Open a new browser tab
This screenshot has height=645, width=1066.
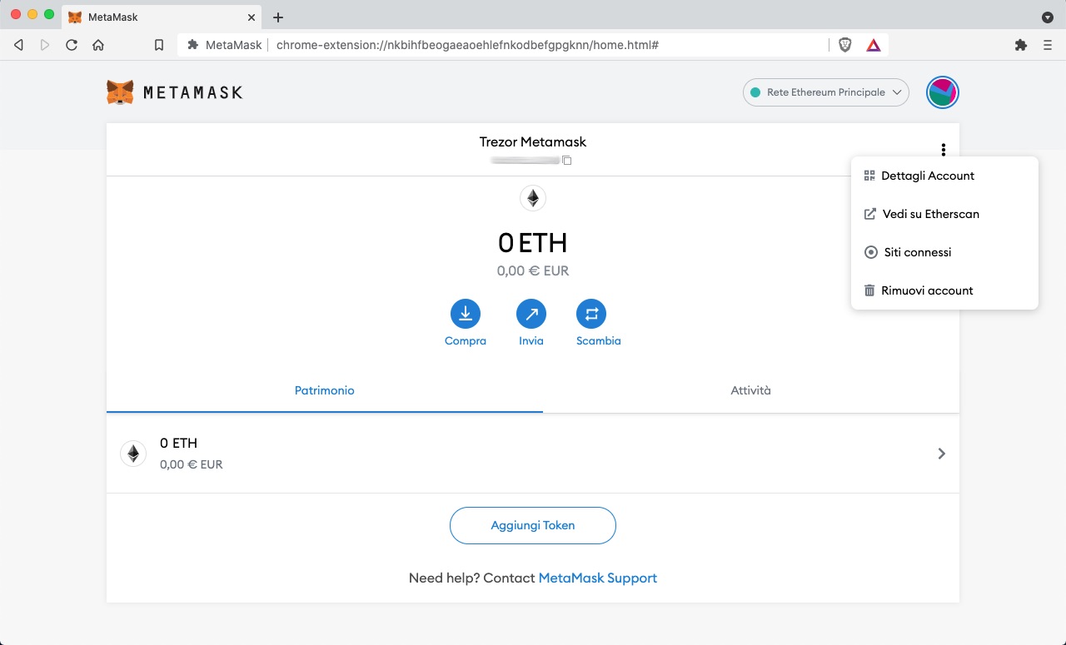coord(278,17)
